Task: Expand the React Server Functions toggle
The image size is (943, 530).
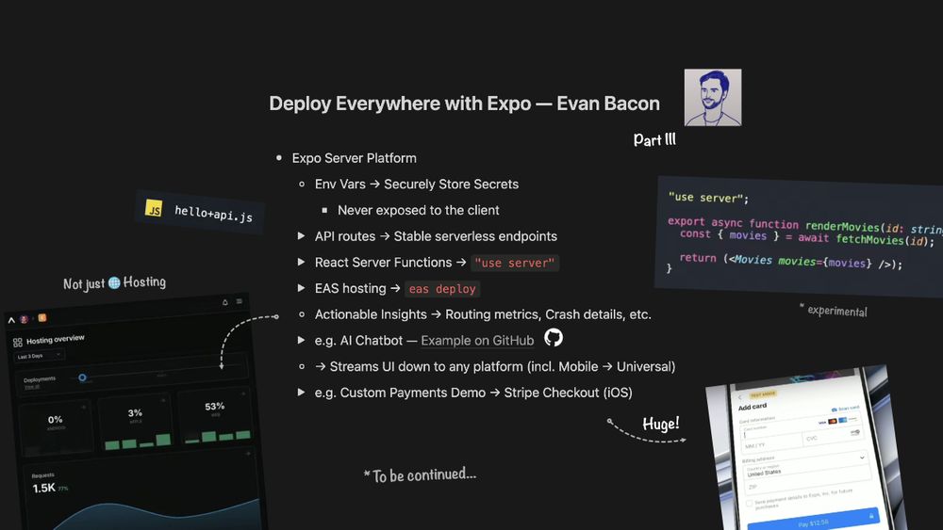Action: (302, 262)
